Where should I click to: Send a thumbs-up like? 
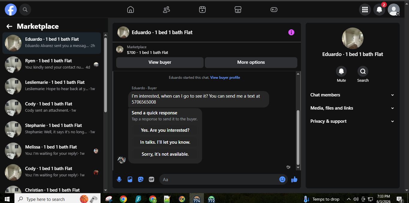[x=294, y=179]
